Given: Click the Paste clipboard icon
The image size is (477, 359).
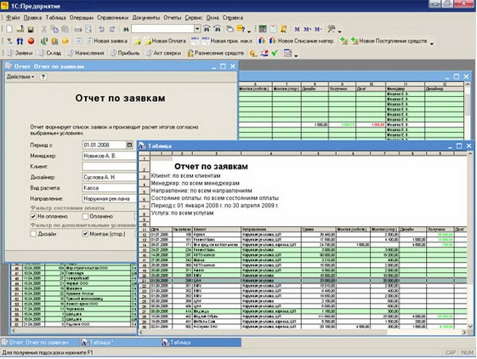Looking at the screenshot, I should click(x=65, y=29).
